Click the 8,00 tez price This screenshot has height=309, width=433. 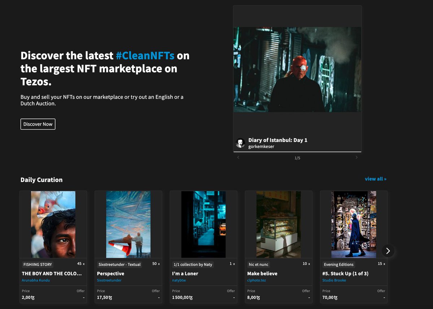(253, 298)
